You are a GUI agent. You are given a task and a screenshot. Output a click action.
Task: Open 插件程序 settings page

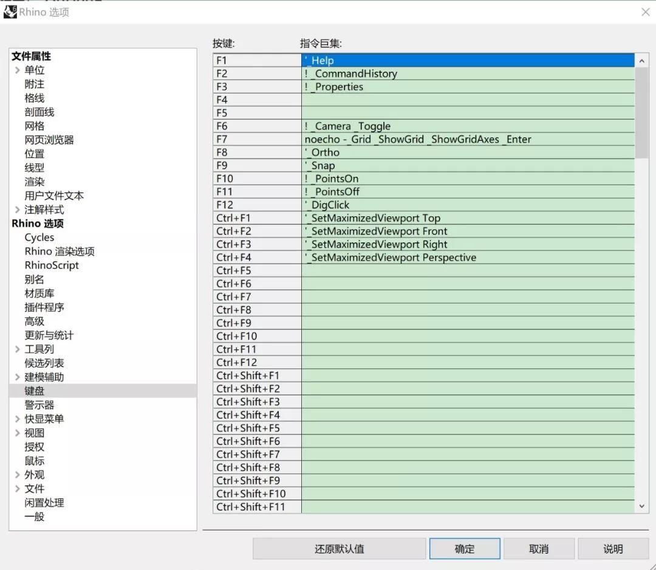point(44,307)
